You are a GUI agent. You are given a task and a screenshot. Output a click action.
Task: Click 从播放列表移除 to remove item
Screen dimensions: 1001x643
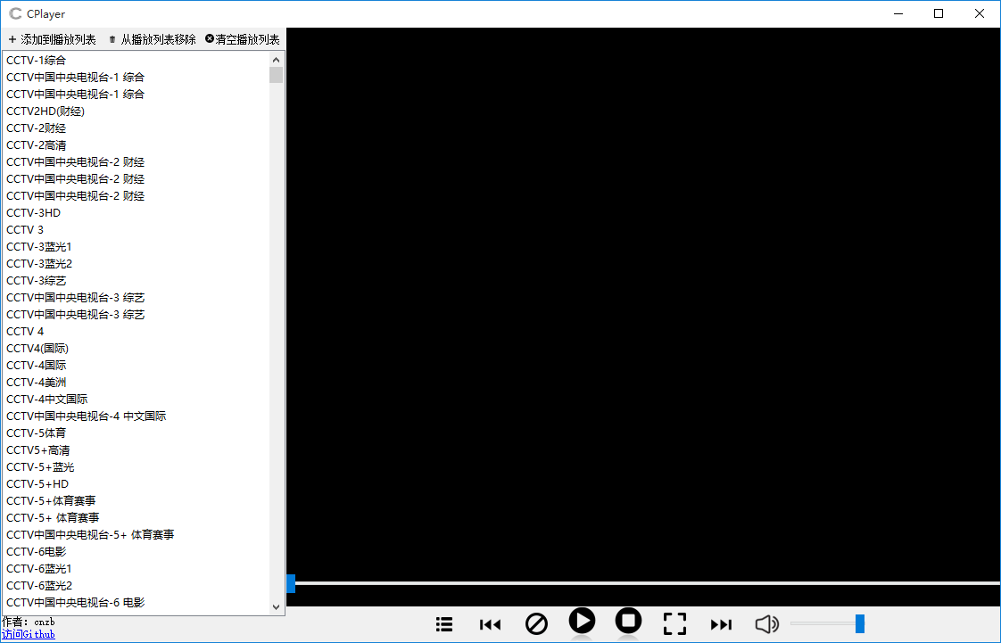pyautogui.click(x=152, y=39)
